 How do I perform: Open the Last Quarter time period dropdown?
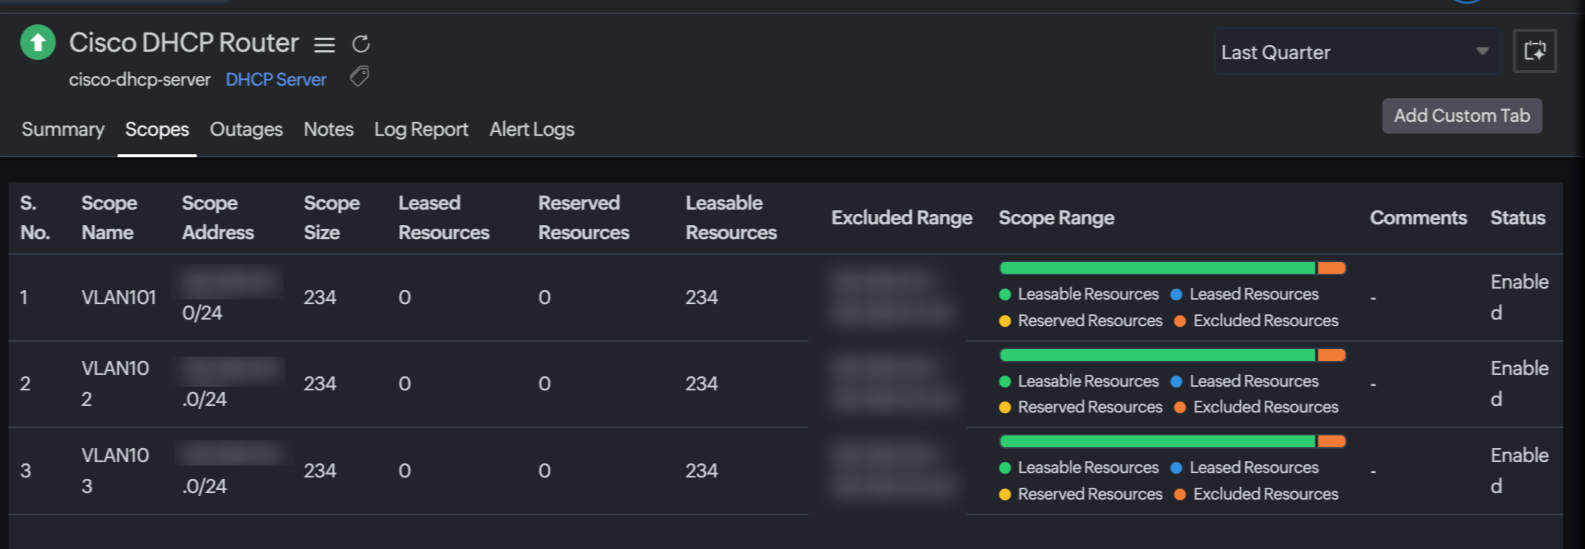point(1357,52)
